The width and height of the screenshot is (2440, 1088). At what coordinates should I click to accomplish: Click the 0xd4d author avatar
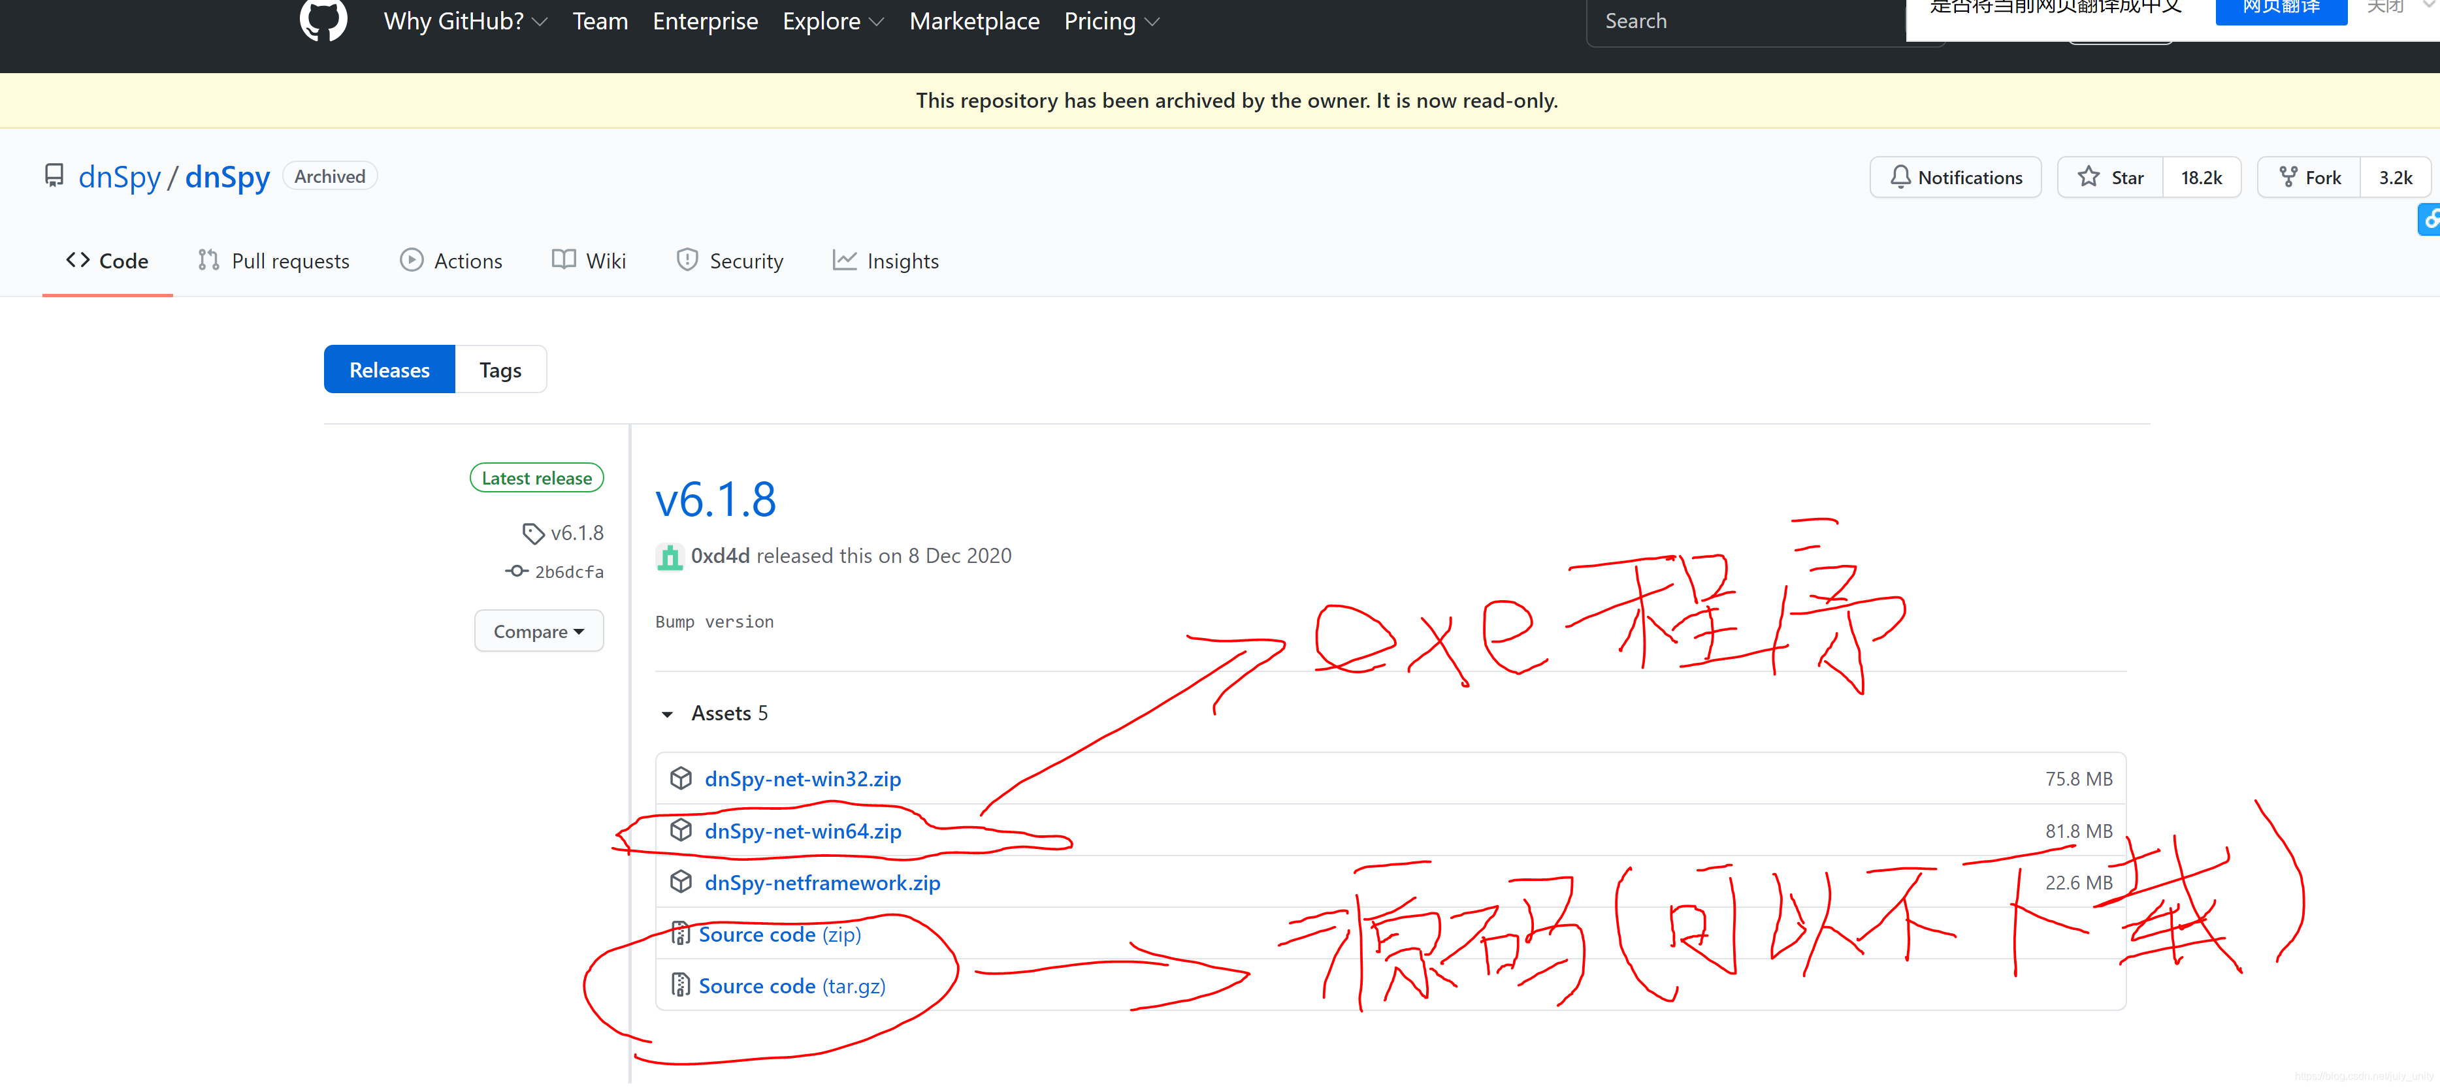(x=670, y=556)
